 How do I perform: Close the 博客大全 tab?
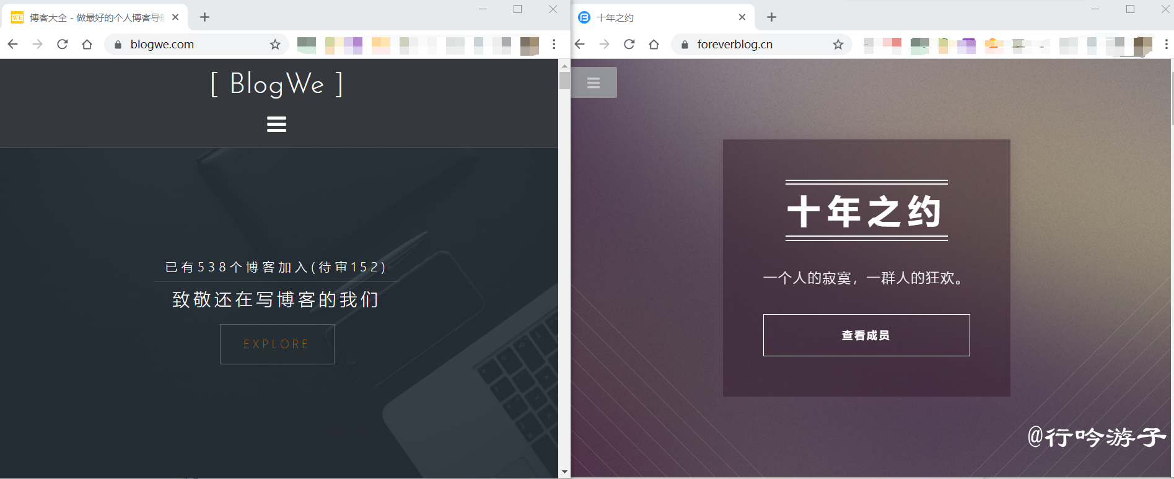click(175, 17)
